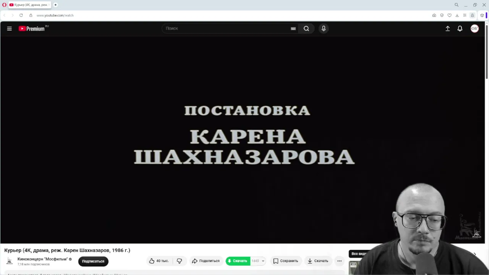Viewport: 489px width, 275px height.
Task: Reload the current YouTube page
Action: tap(21, 15)
